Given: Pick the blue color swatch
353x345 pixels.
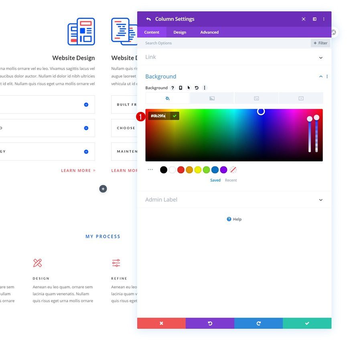Looking at the screenshot, I should [x=215, y=170].
